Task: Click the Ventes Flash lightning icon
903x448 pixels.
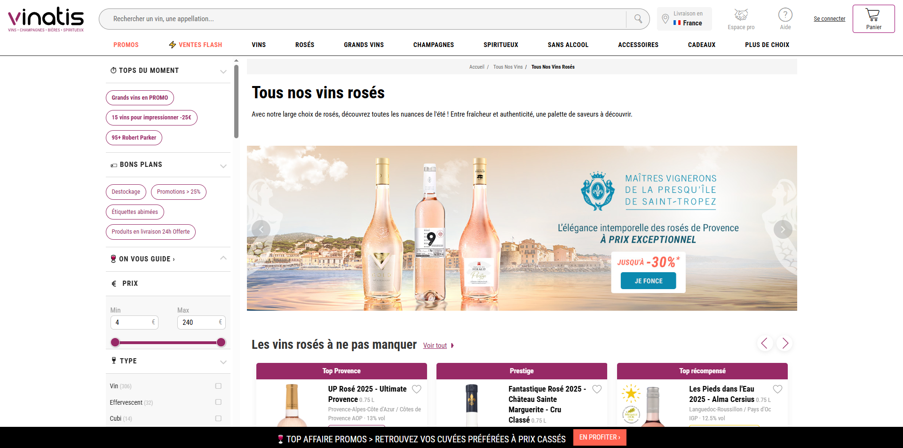Action: (173, 45)
